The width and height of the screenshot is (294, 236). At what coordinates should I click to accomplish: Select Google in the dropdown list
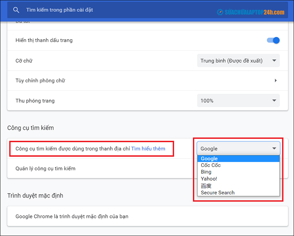pos(238,159)
